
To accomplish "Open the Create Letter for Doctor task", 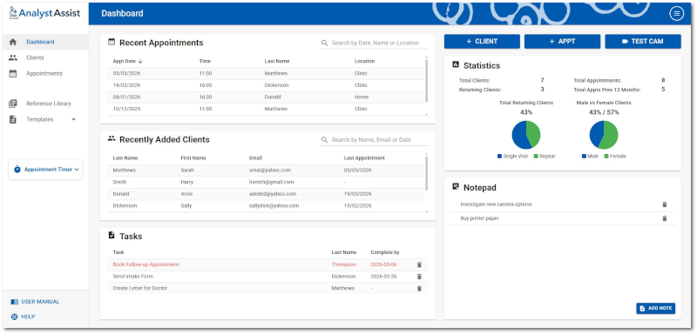I will tap(140, 288).
